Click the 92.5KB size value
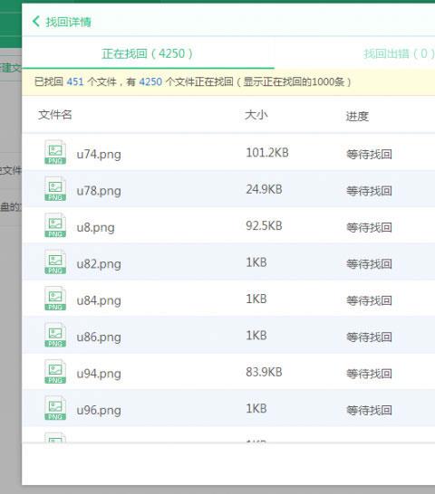 click(265, 226)
